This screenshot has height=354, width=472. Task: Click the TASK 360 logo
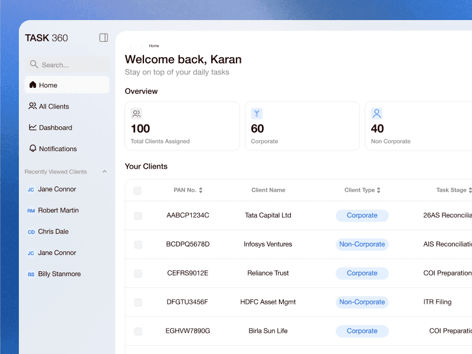[47, 38]
